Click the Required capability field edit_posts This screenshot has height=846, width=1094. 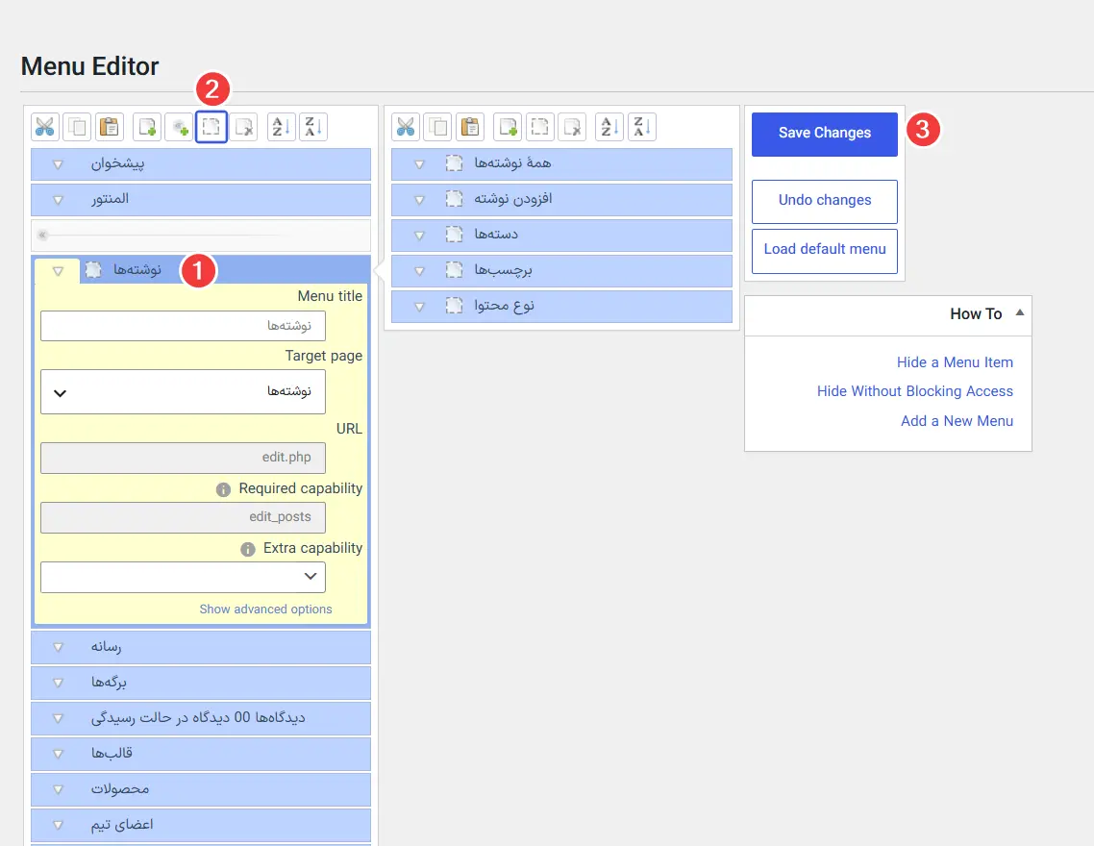pos(183,517)
